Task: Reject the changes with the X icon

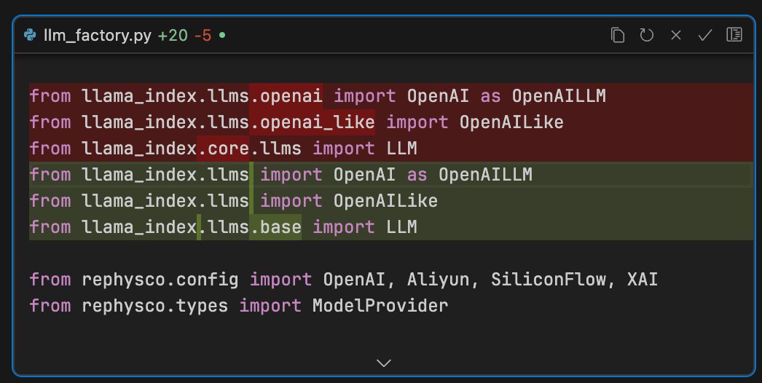Action: [675, 35]
